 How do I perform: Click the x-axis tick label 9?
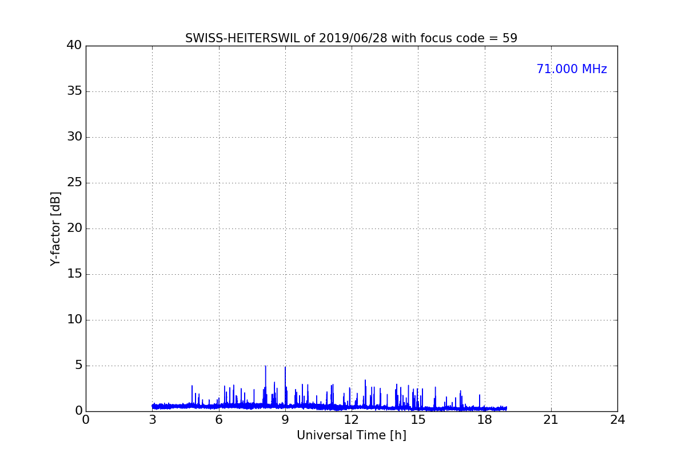(x=285, y=419)
